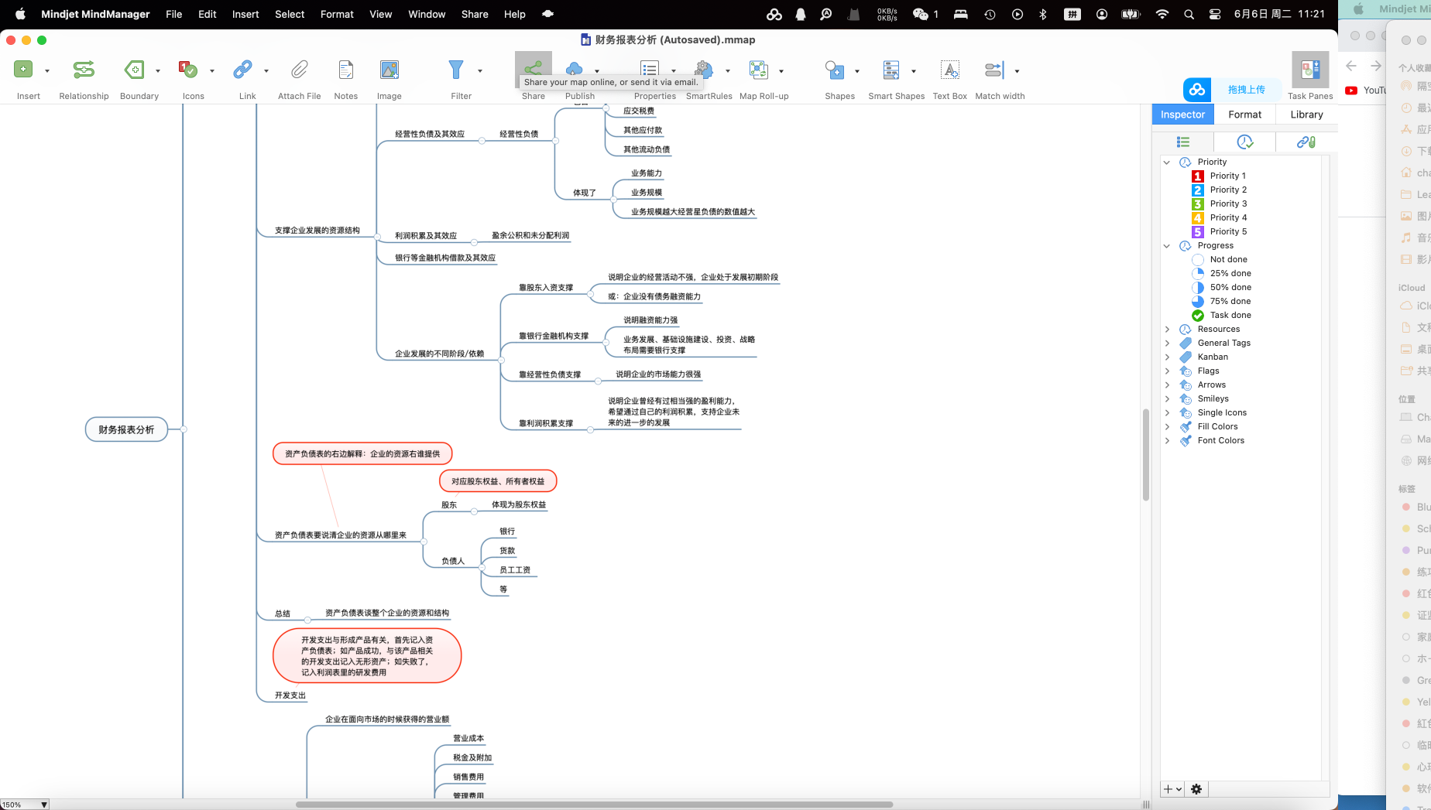Open the Notes tool
This screenshot has width=1431, height=810.
(346, 70)
